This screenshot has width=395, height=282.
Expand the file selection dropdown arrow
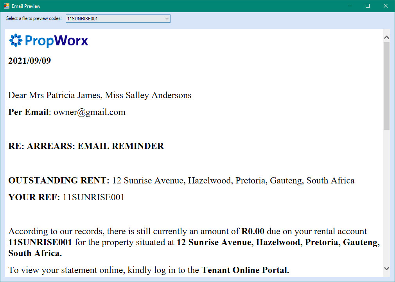pos(167,18)
